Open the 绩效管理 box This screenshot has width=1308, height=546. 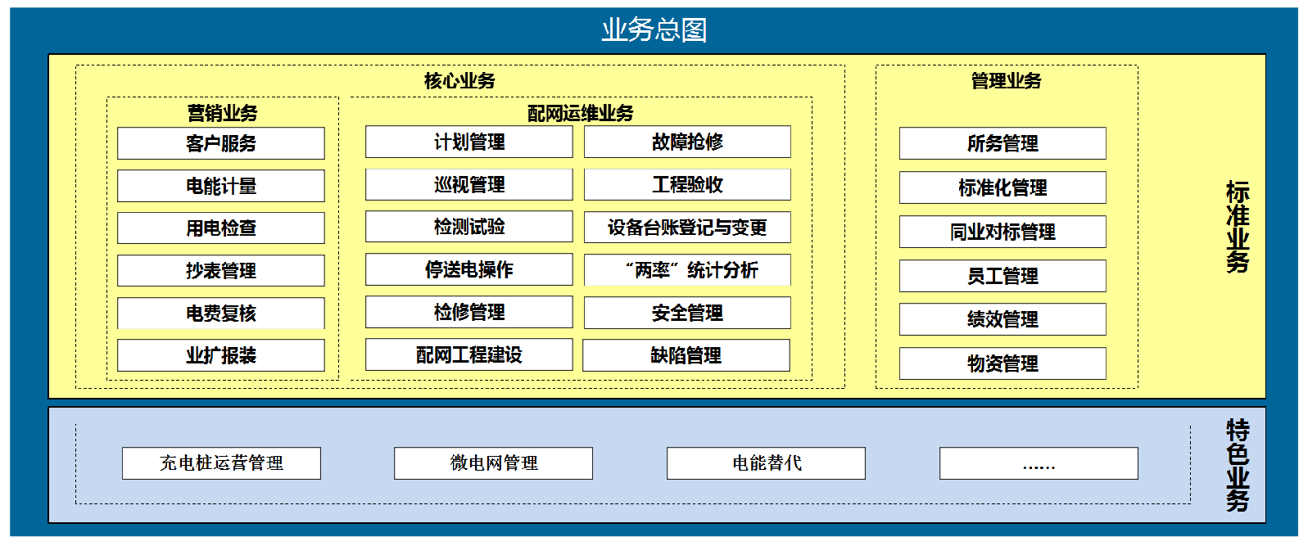point(1002,319)
